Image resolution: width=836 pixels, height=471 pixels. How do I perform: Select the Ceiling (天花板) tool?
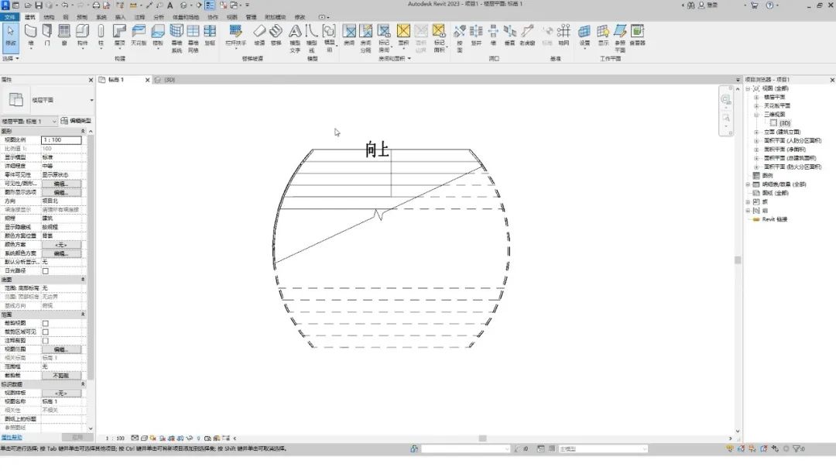click(139, 35)
